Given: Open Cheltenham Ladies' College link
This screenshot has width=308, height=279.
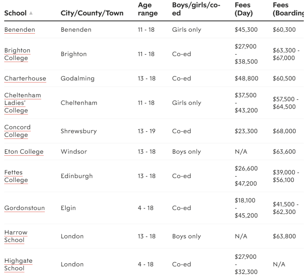Looking at the screenshot, I should 23,103.
